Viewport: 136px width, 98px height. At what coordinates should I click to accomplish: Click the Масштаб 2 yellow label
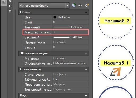click(x=115, y=21)
